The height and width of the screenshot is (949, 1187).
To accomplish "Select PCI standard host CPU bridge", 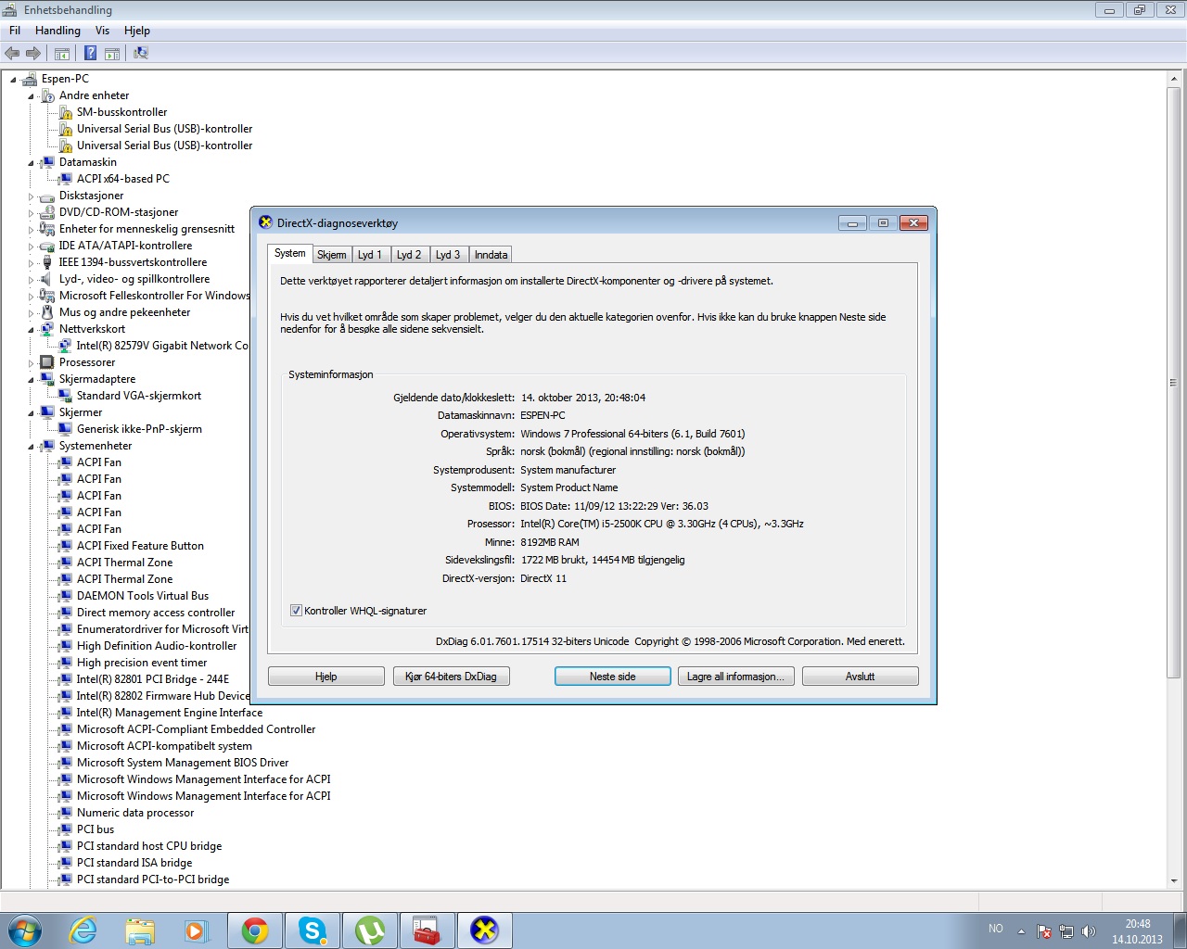I will [x=149, y=846].
